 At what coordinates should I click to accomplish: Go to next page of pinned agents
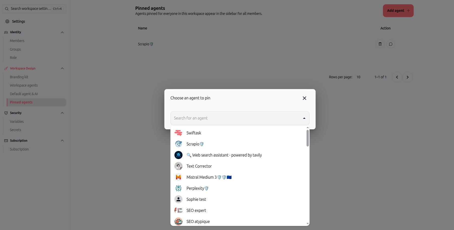[407, 77]
